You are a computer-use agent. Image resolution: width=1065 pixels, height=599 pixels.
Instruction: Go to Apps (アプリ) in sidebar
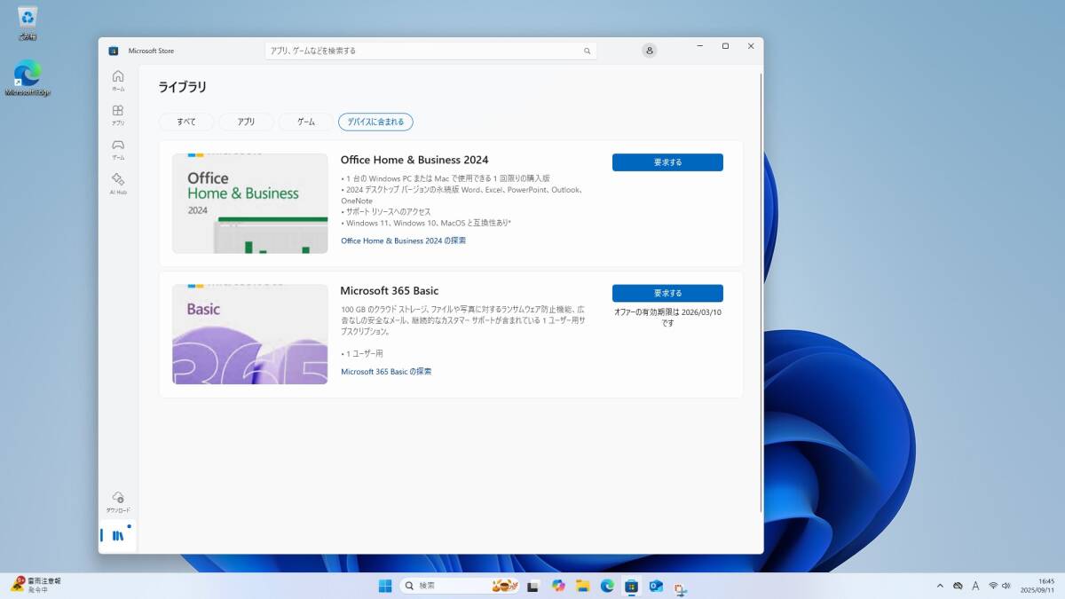point(118,114)
